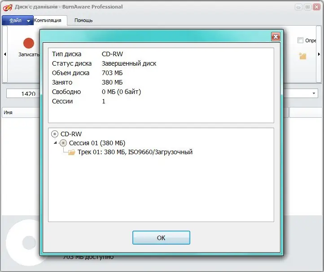Minimize the BurnAware main window
The width and height of the screenshot is (324, 272).
[298, 7]
